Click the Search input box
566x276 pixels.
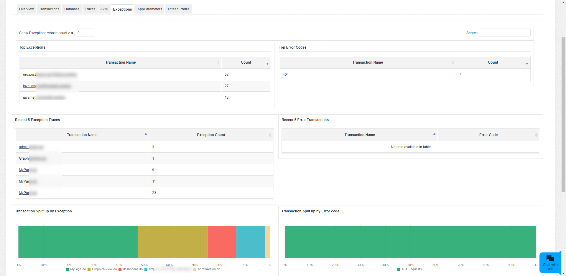tap(504, 33)
